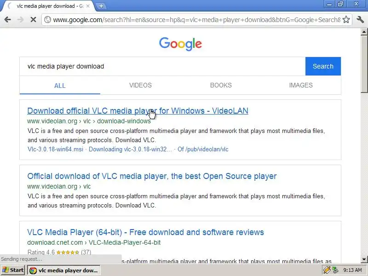Close the vlc media player download tab

[x=88, y=6]
